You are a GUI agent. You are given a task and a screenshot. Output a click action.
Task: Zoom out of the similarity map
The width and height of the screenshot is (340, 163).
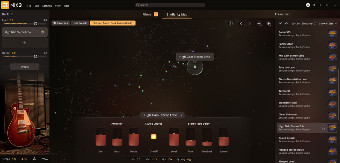259,24
